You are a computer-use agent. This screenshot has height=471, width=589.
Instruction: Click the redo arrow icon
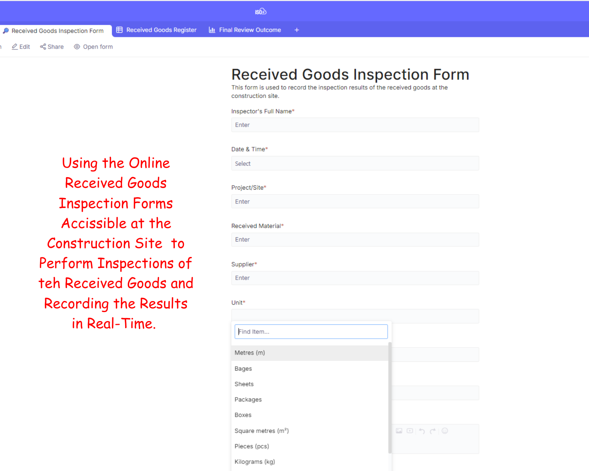[433, 431]
